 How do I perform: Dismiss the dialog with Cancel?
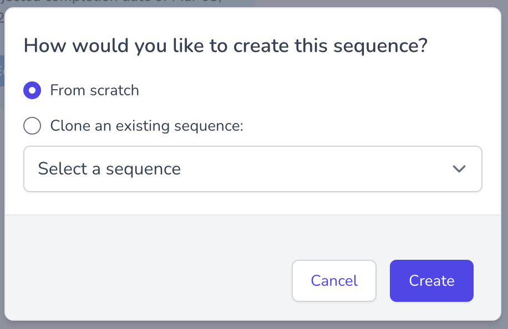coord(334,281)
